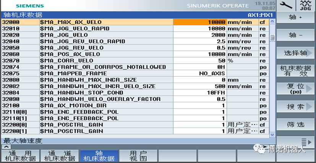Click the scrollbar down arrow
Viewport: 316px width, 163px height.
pos(272,134)
